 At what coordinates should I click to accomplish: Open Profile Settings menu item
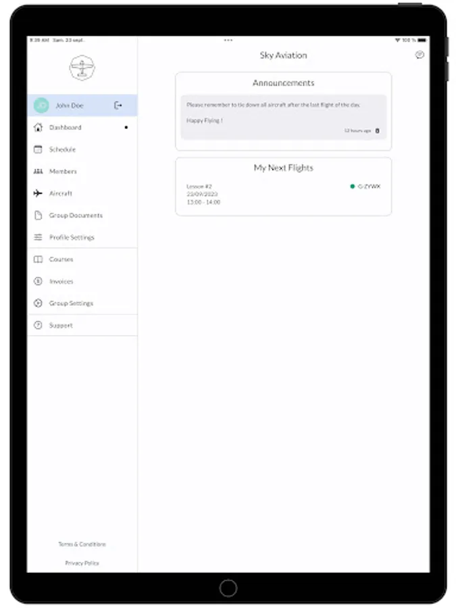[82, 237]
